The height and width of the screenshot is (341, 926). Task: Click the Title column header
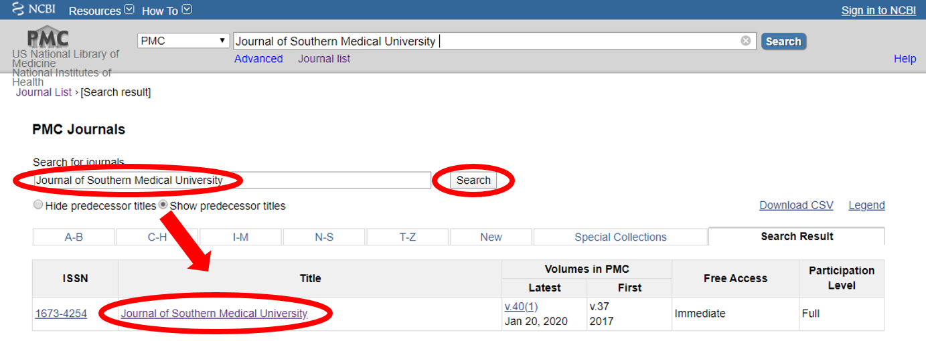pos(310,278)
